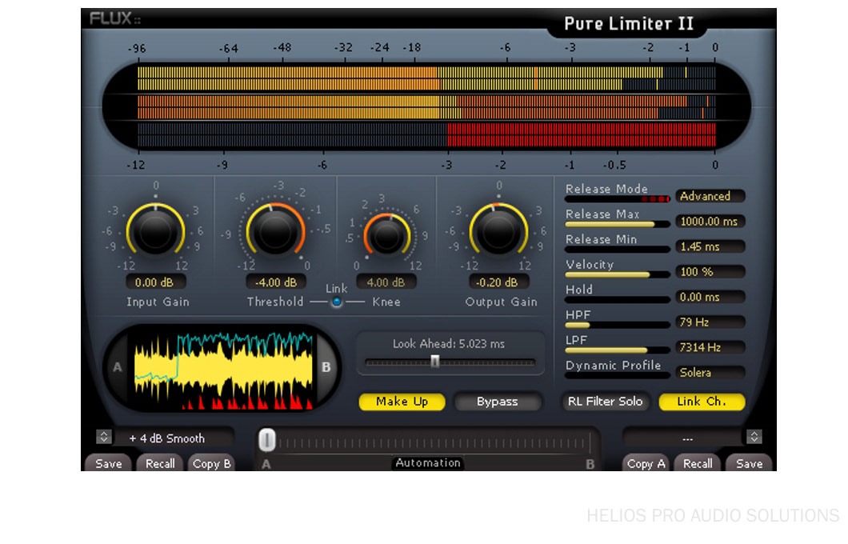Select the A slot beside waveform display
Viewport: 848px width, 544px height.
coord(118,368)
